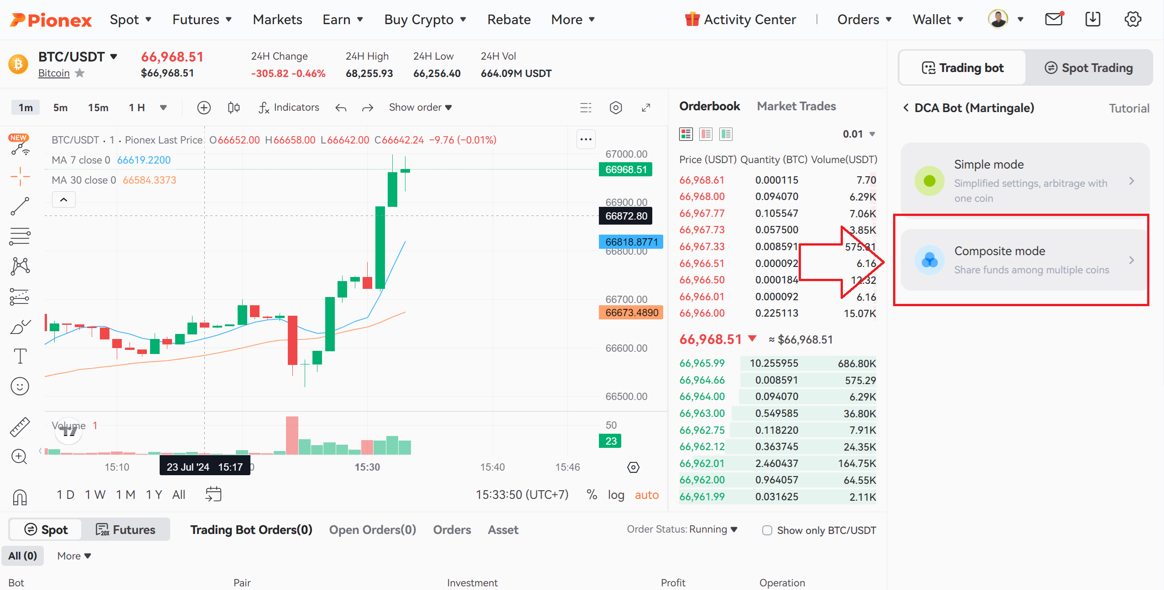The height and width of the screenshot is (590, 1164).
Task: Select the zoom in tool
Action: coord(20,457)
